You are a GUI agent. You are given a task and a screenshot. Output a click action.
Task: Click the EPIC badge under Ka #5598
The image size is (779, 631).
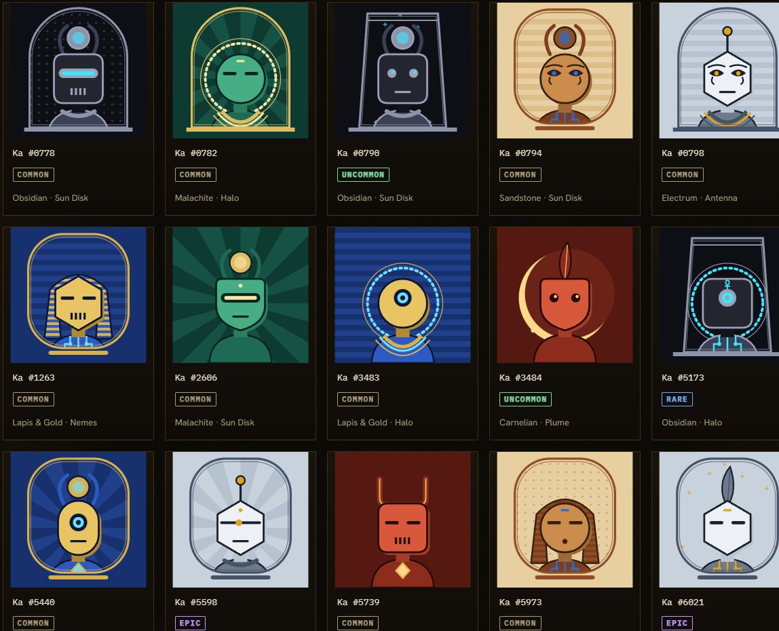click(190, 623)
